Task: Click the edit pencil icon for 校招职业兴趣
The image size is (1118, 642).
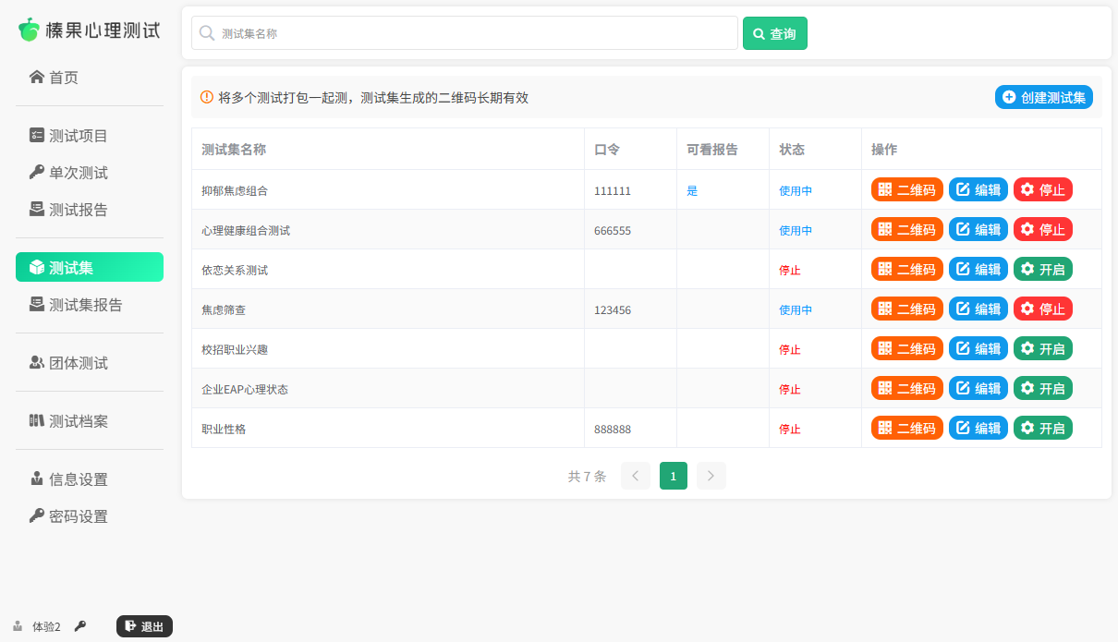Action: click(963, 348)
